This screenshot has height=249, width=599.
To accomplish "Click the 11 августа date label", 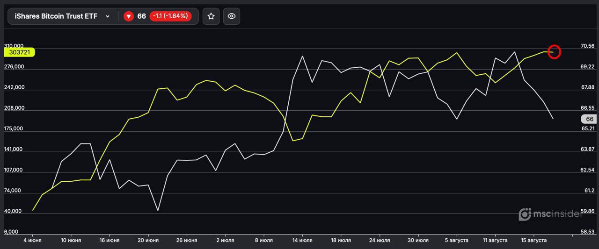I will tap(495, 240).
